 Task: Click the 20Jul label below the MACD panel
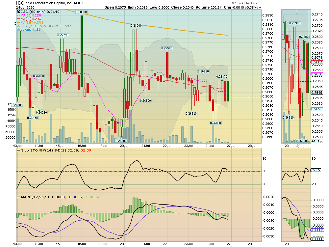pyautogui.click(x=124, y=244)
